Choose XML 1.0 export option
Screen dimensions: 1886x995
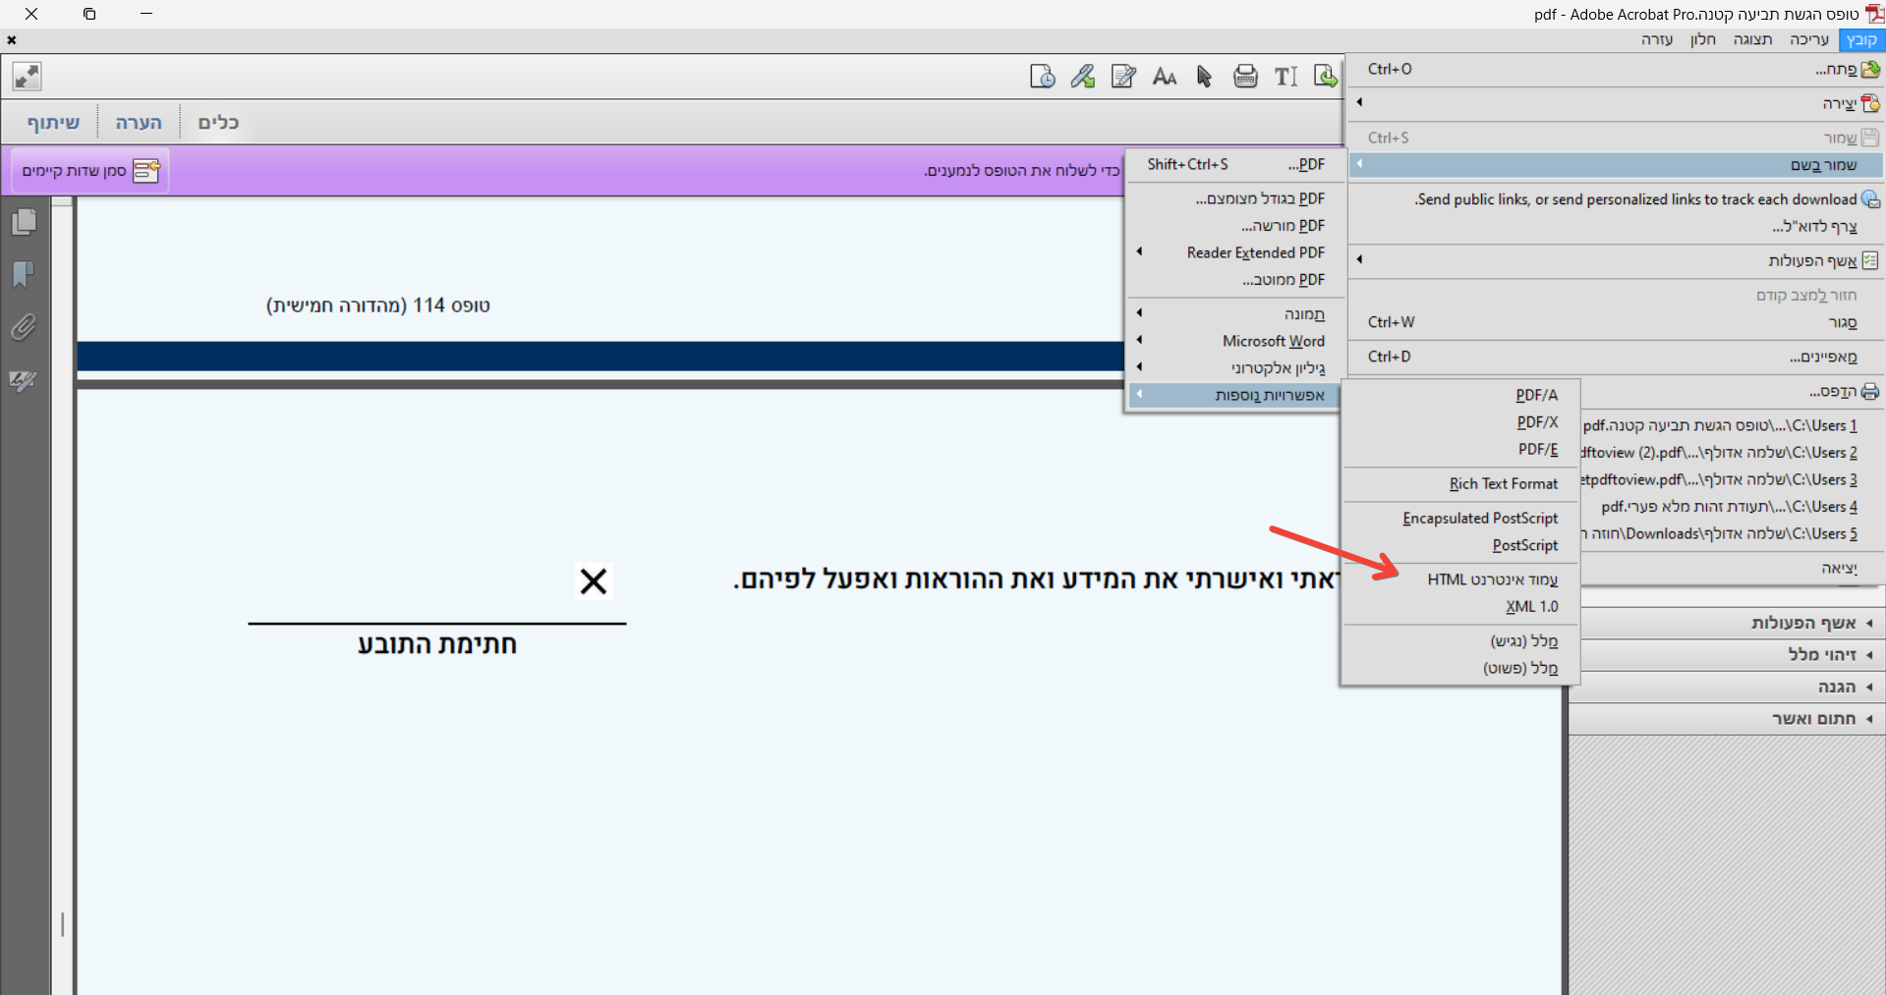pos(1460,606)
